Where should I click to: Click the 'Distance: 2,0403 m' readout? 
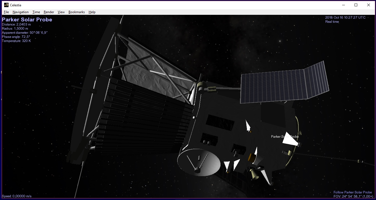point(16,24)
